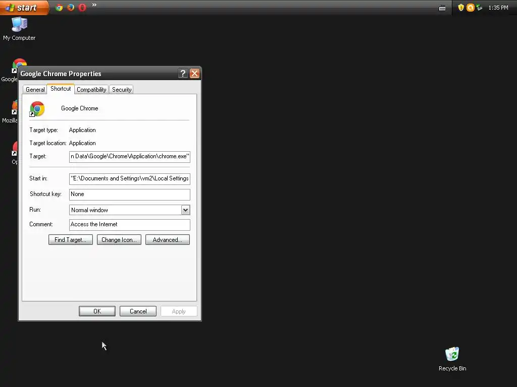517x387 pixels.
Task: Close the Google Chrome Properties dialog
Action: (x=194, y=74)
